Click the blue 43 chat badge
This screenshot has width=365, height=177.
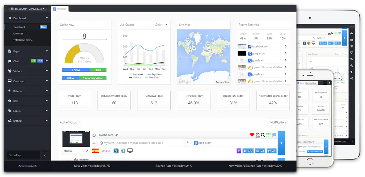pos(40,61)
